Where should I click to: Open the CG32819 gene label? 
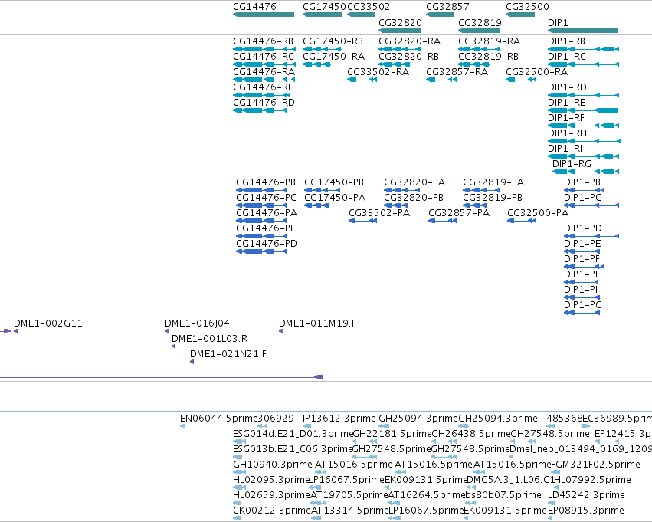point(480,22)
